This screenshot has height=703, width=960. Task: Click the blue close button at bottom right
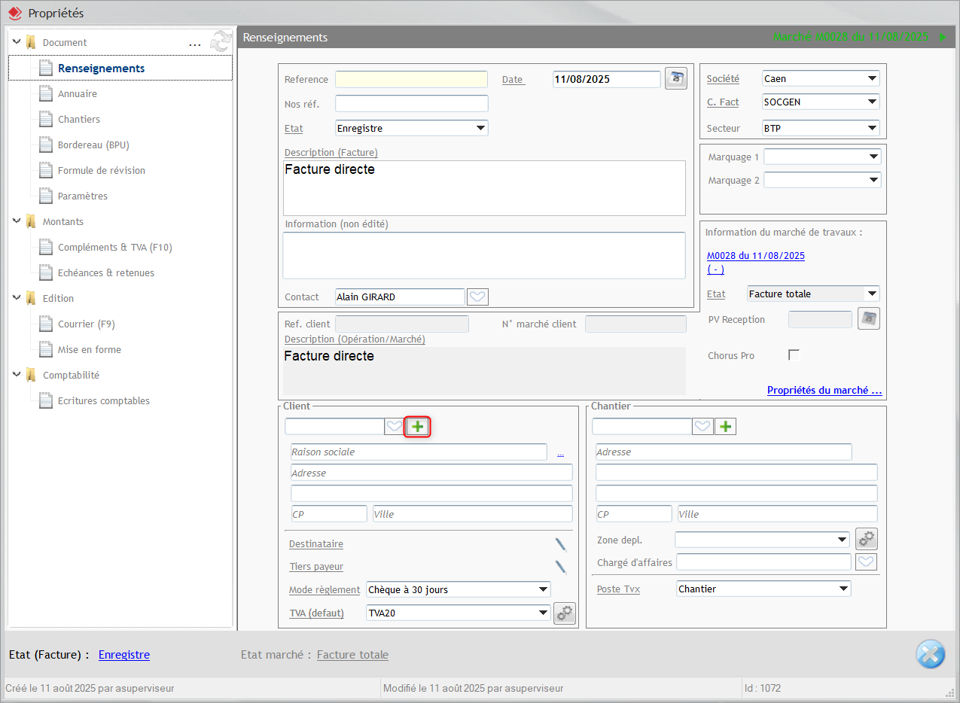[x=930, y=653]
